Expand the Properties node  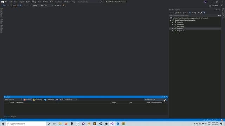(x=173, y=22)
